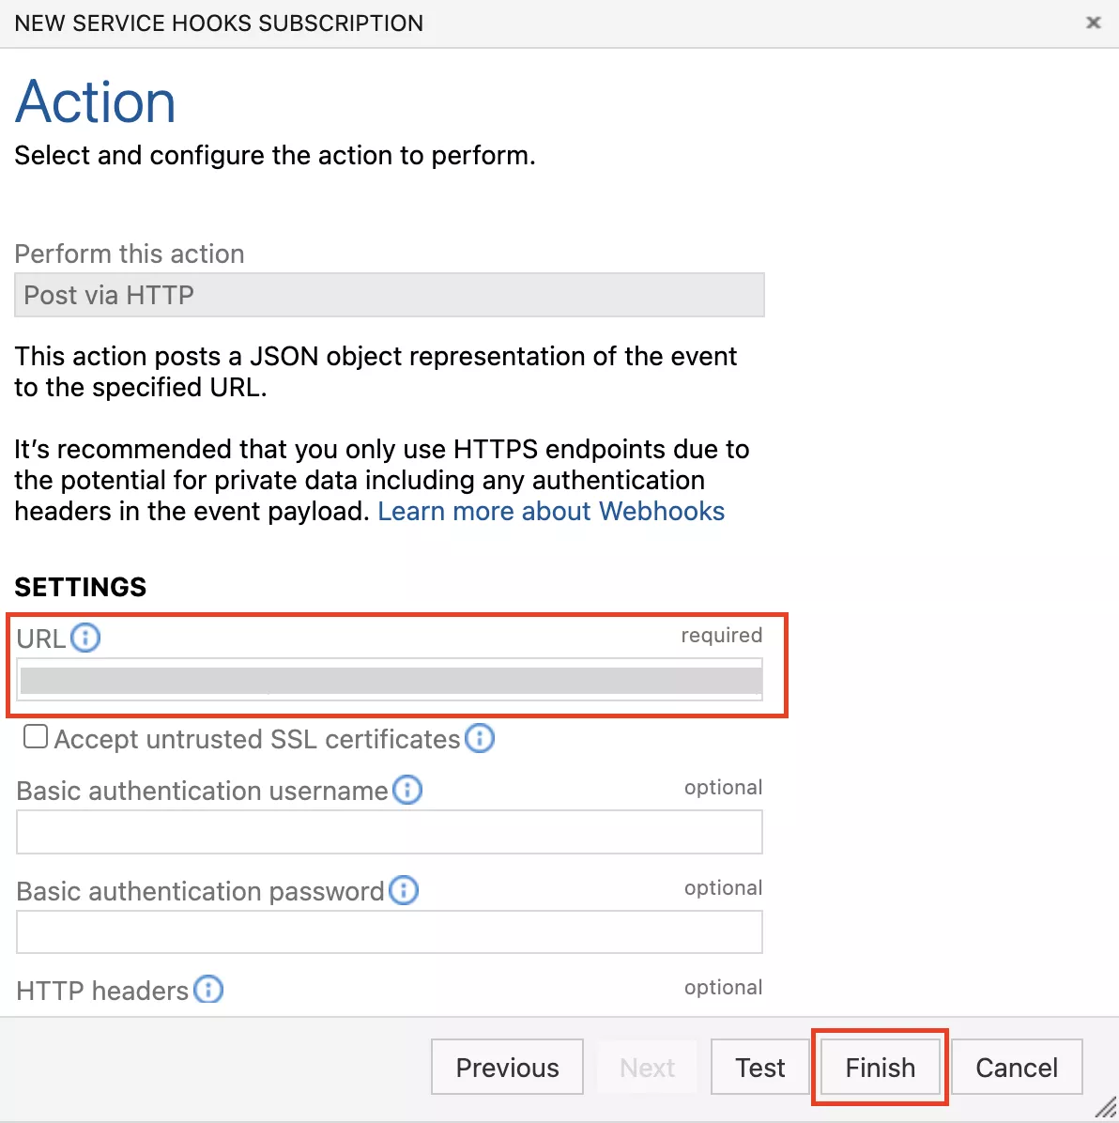
Task: Click the greyed-out Next button
Action: click(647, 1068)
